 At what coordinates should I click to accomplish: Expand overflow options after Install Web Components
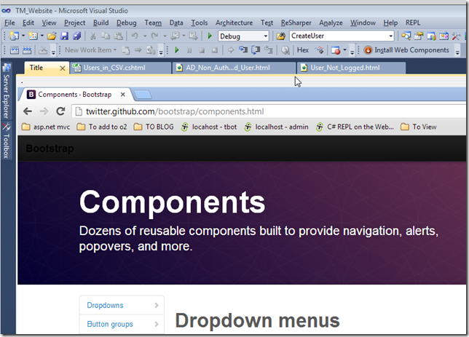point(457,51)
